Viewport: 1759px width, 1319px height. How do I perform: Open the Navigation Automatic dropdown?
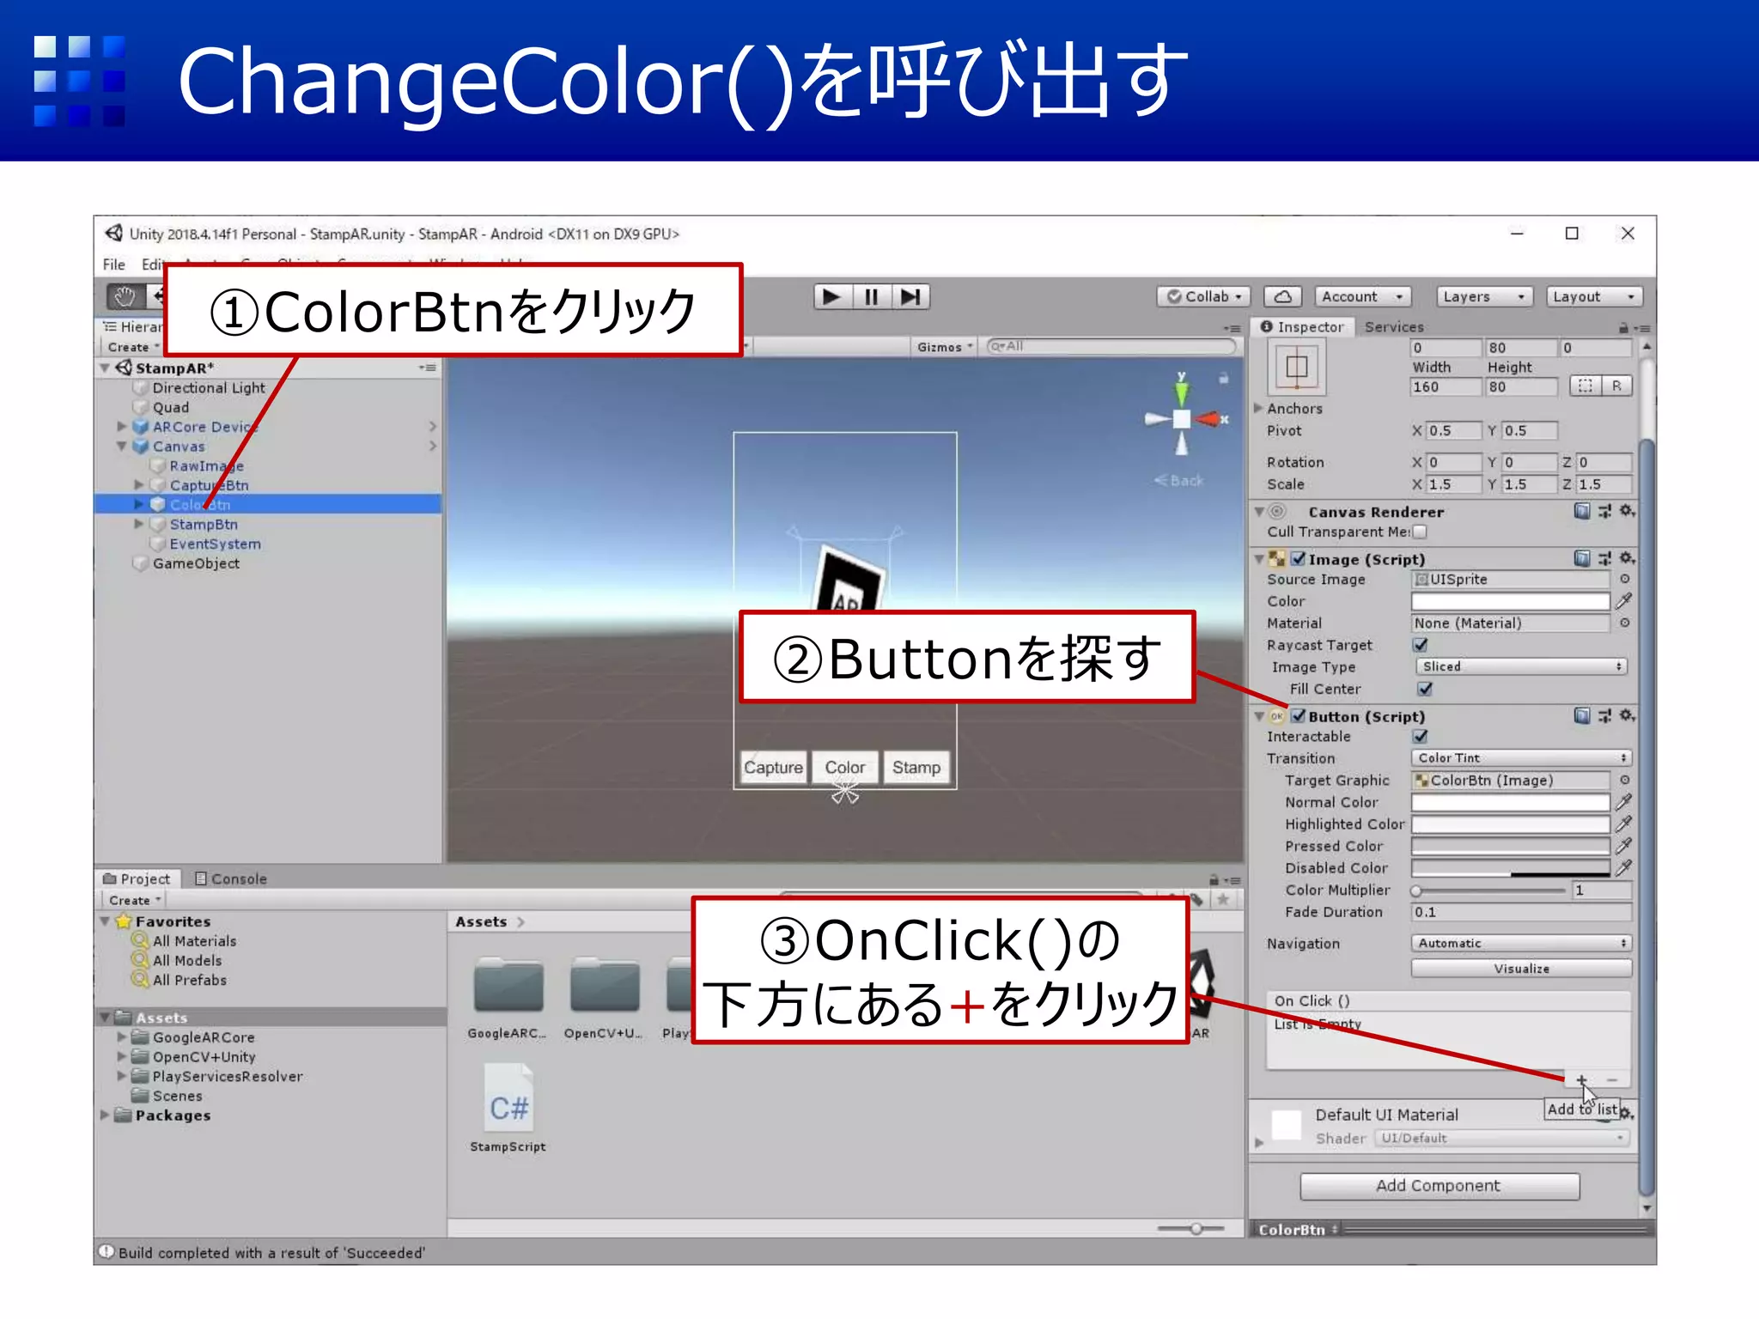point(1521,944)
